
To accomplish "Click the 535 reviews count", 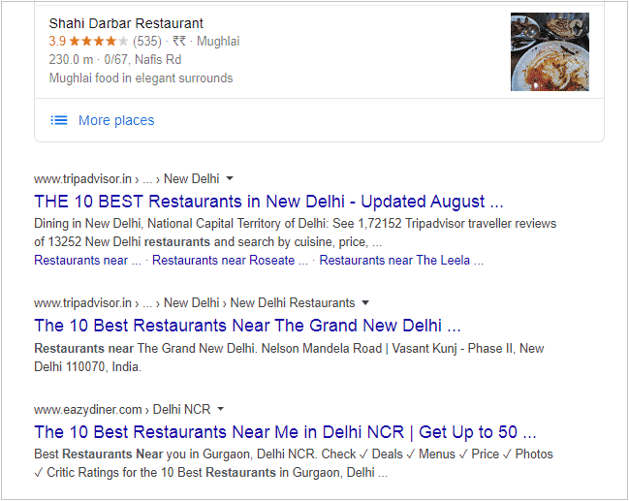I will [x=147, y=41].
